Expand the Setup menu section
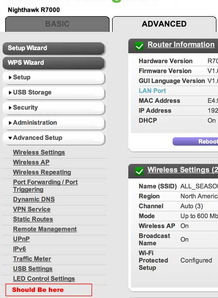218x298 pixels. pos(54,78)
